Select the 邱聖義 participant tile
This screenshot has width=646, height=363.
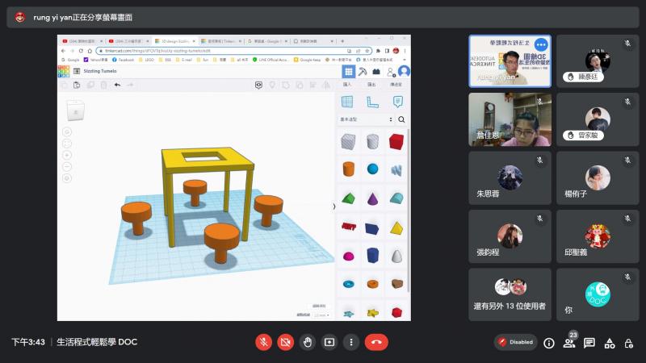[x=598, y=236]
